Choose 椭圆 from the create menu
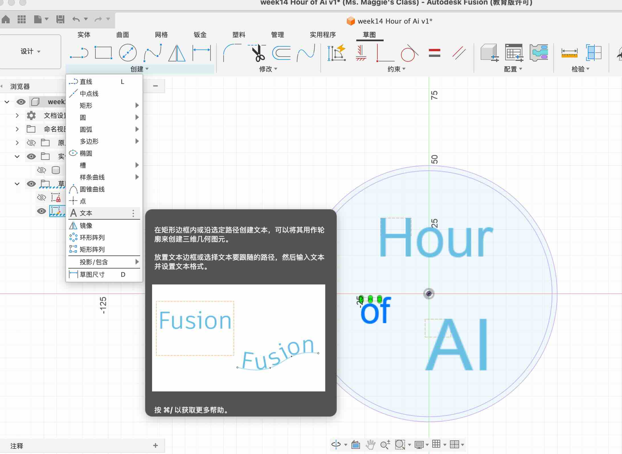 click(x=104, y=153)
